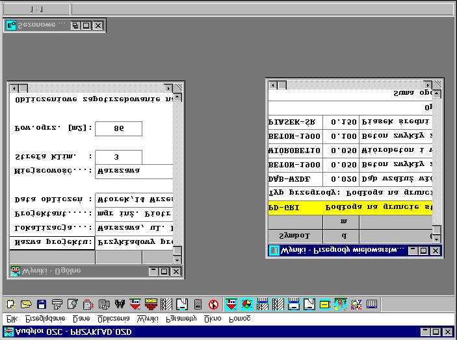Click horizontal scrollbar left arrow in Wyniki - Ogólne
Screen dimensions: 457x340
tap(14, 88)
